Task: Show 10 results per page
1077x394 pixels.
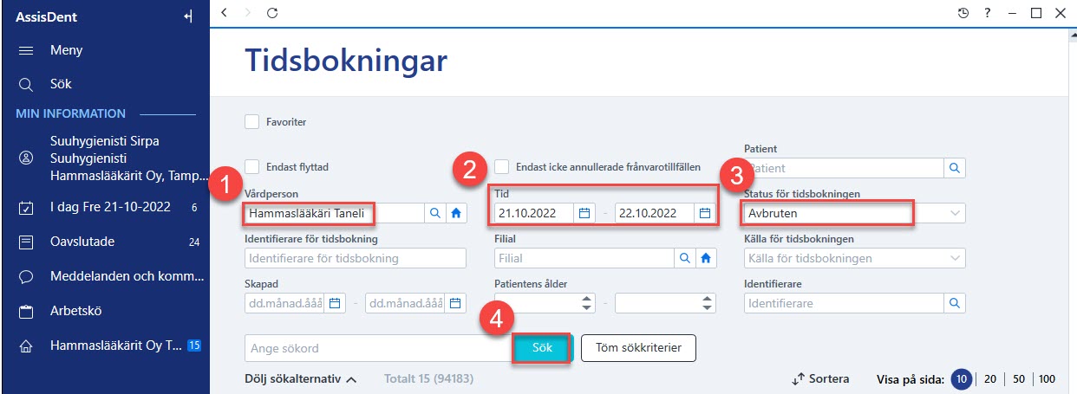Action: (x=960, y=379)
